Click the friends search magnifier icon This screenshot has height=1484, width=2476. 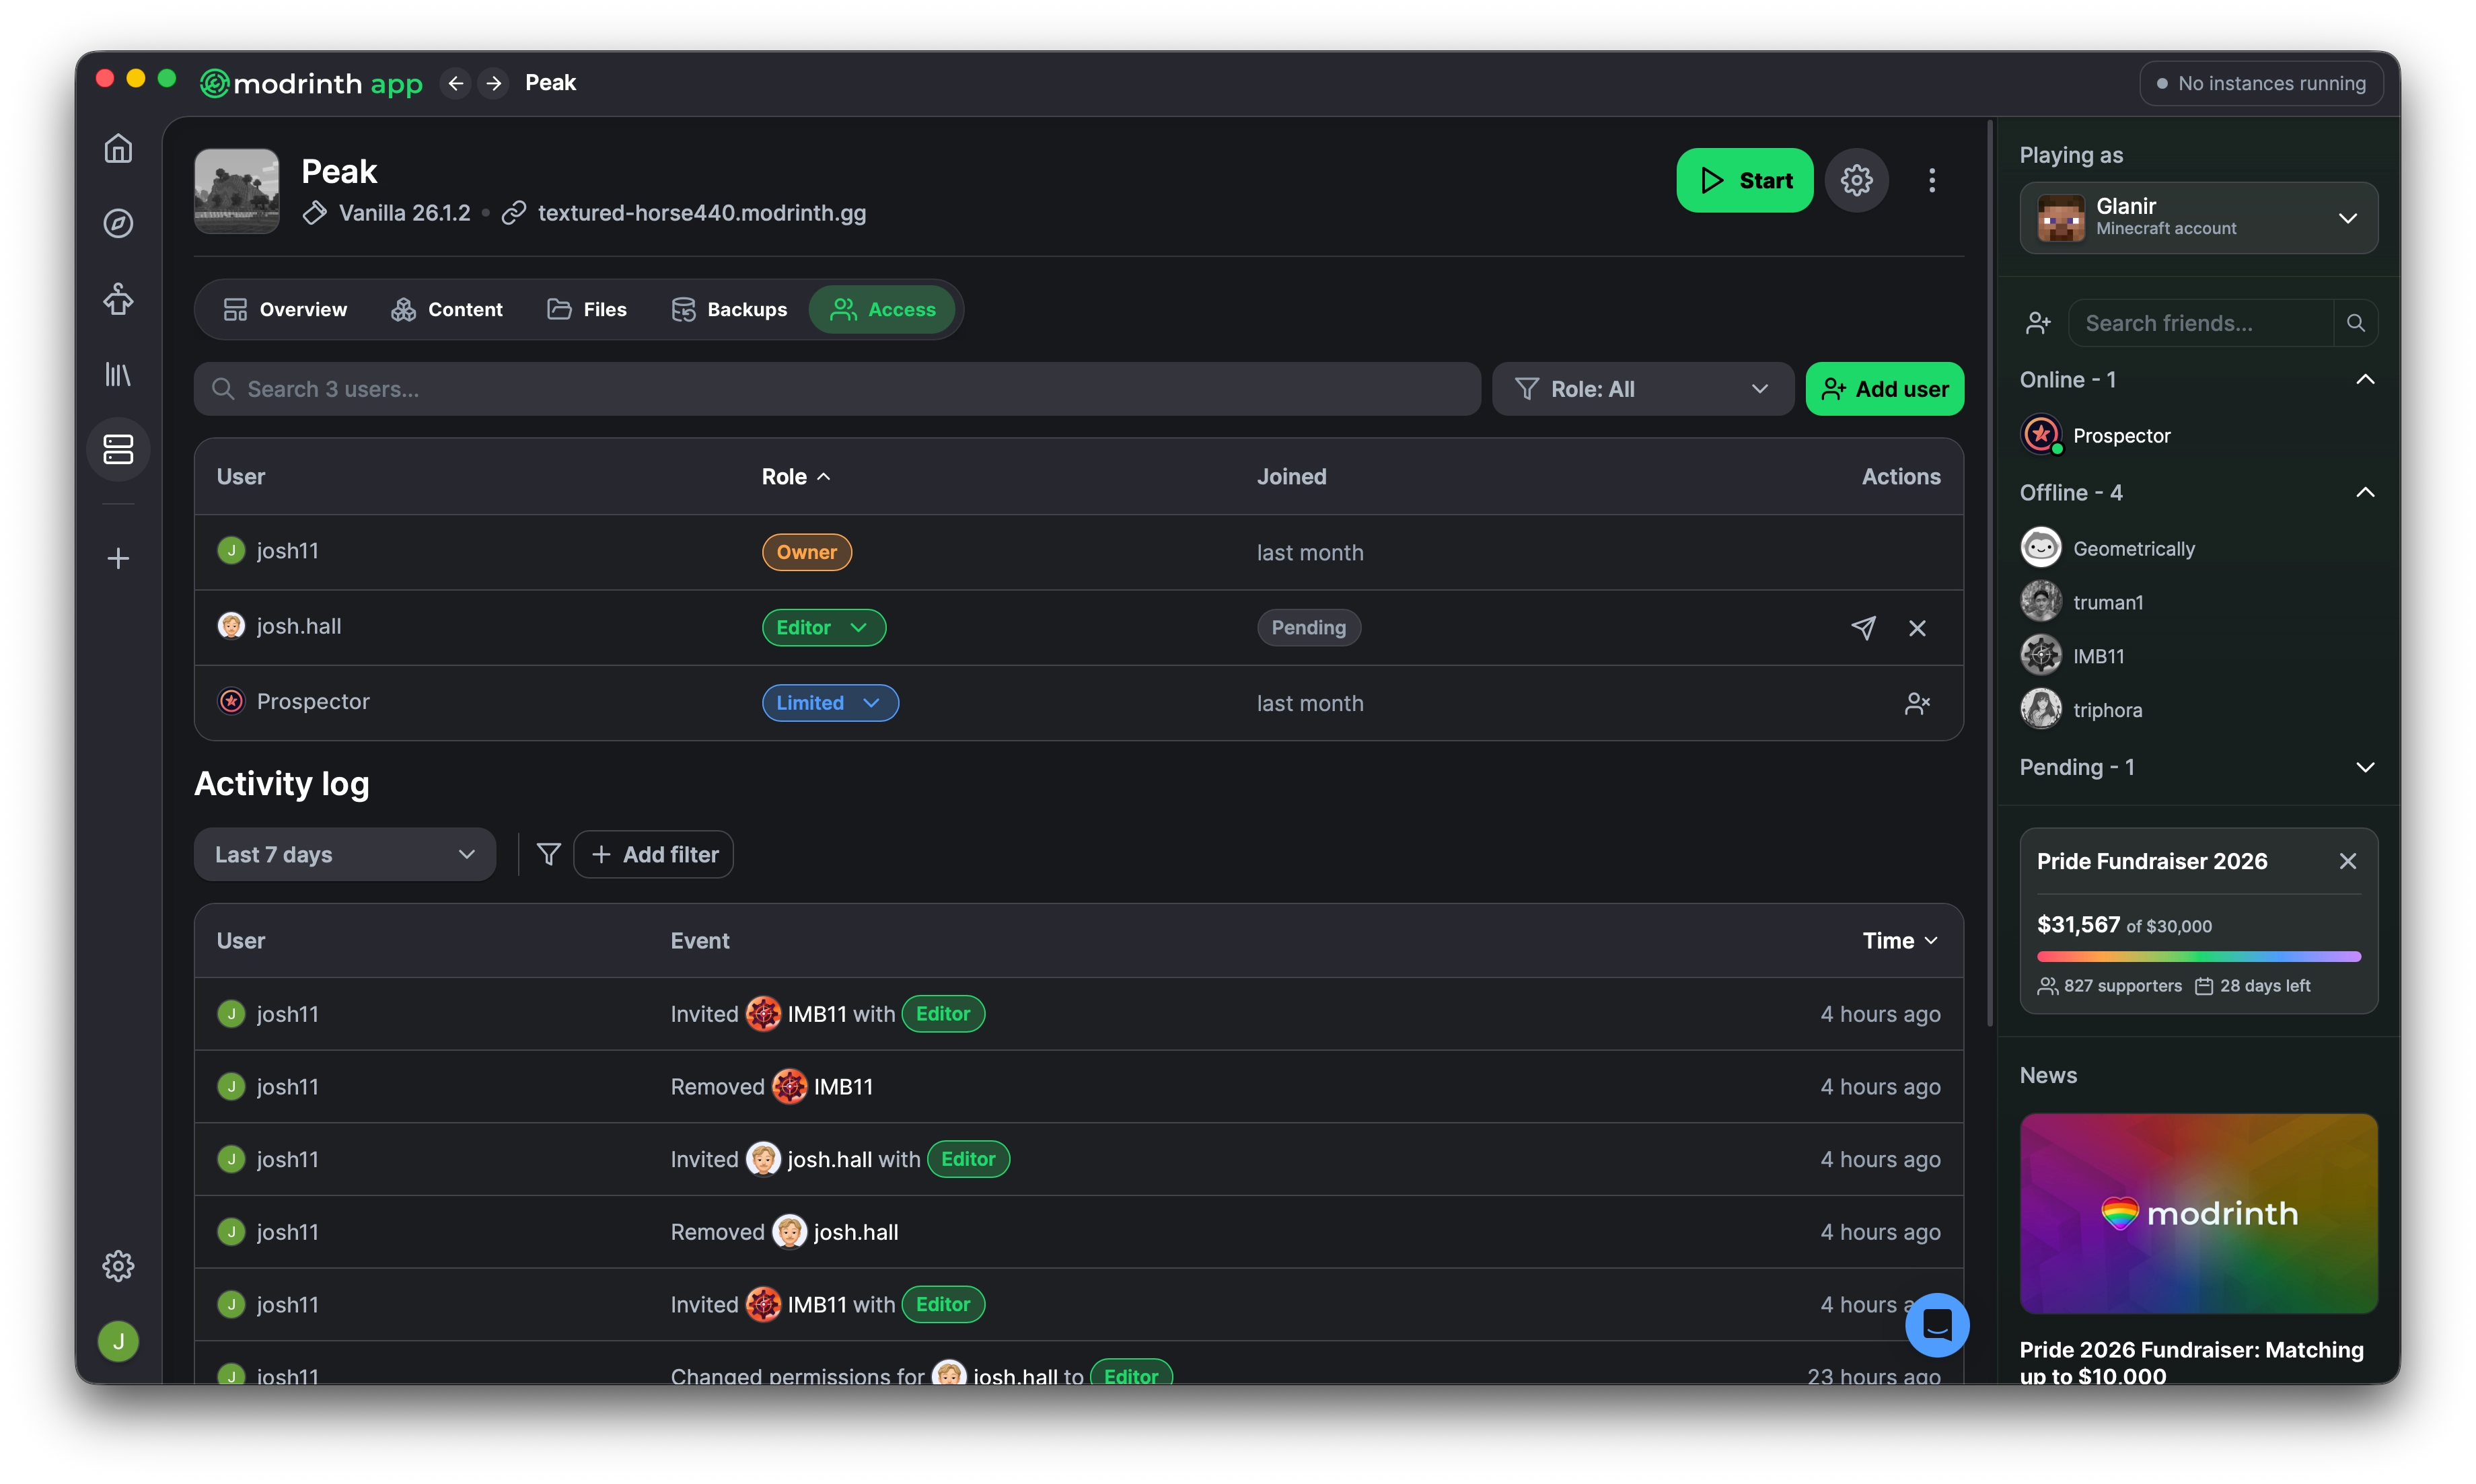point(2355,323)
